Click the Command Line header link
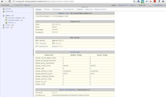The image size is (166, 97). 63,13
